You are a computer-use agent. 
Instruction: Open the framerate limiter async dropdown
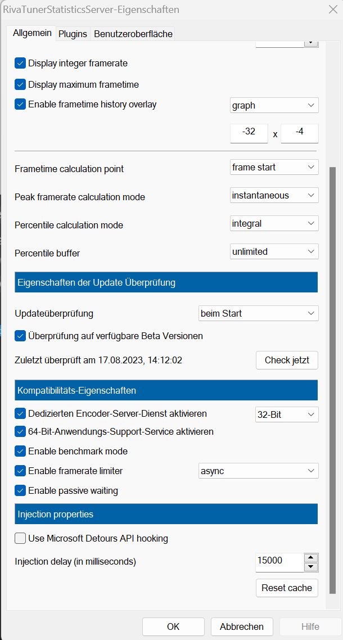click(x=259, y=471)
